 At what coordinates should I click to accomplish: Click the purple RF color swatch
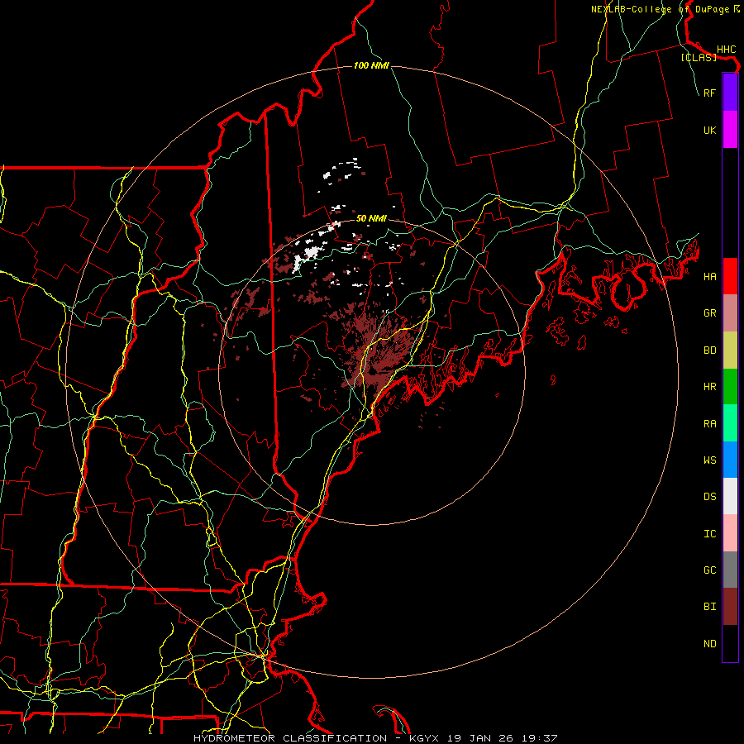tap(730, 93)
